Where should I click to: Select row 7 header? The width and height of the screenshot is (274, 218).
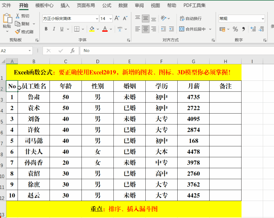click(x=3, y=141)
